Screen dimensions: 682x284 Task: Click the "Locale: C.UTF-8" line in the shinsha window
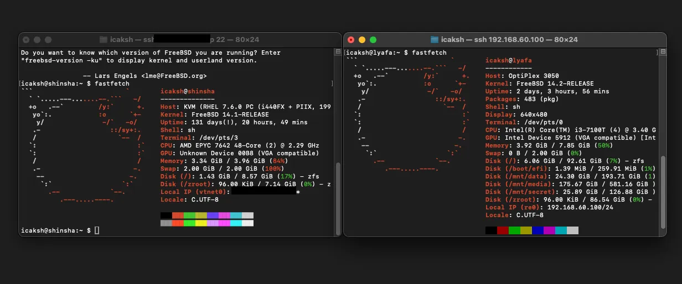click(189, 199)
